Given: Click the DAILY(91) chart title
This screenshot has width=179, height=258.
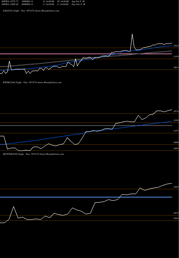Looking at the screenshot, I should tap(31, 11).
